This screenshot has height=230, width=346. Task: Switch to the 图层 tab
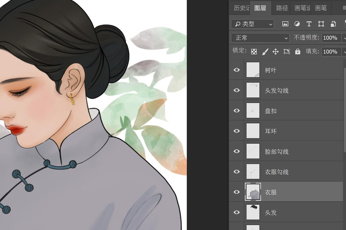[x=260, y=8]
